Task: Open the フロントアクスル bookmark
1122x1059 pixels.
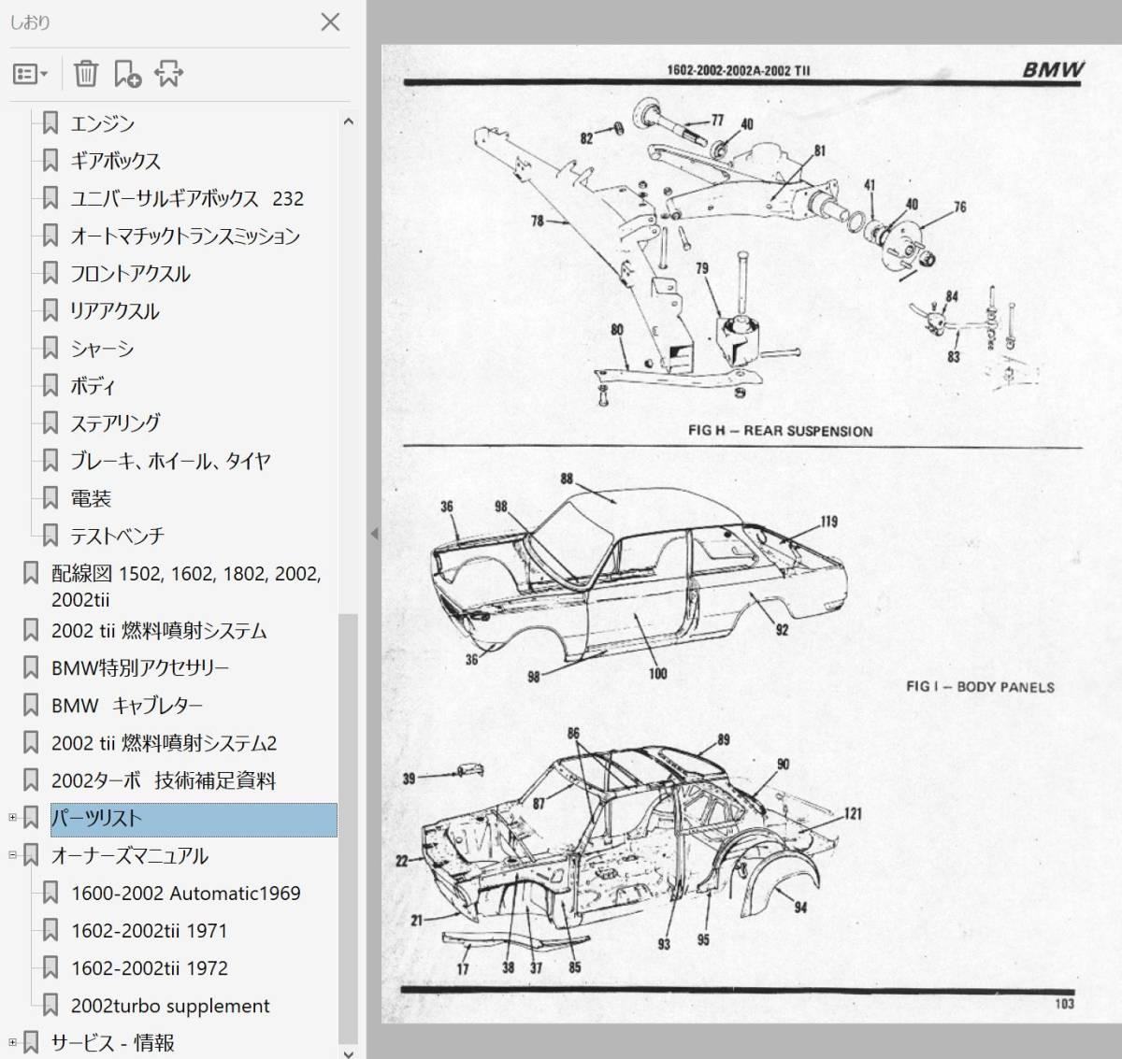Action: click(x=130, y=273)
